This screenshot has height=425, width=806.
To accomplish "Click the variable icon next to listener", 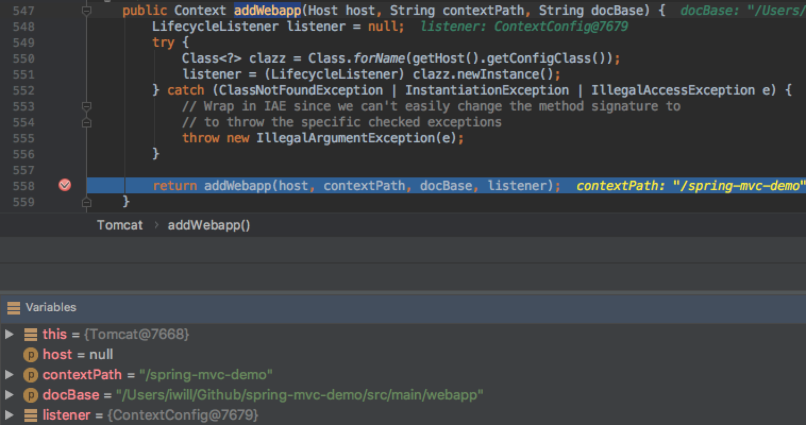I will (x=31, y=415).
